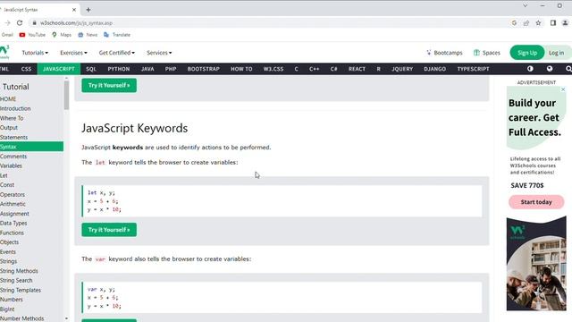
Task: Open the photo advertisement banner
Action: [536, 264]
